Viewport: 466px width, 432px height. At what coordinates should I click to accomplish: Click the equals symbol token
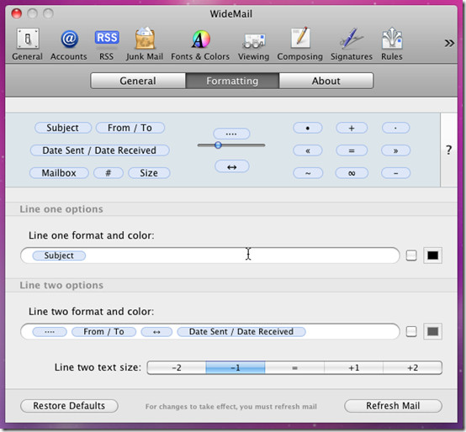pos(352,150)
